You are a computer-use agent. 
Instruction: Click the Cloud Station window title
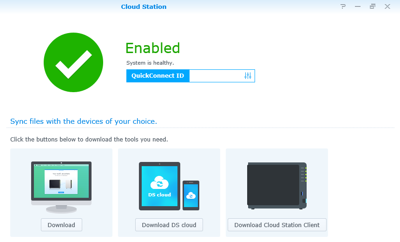[144, 7]
